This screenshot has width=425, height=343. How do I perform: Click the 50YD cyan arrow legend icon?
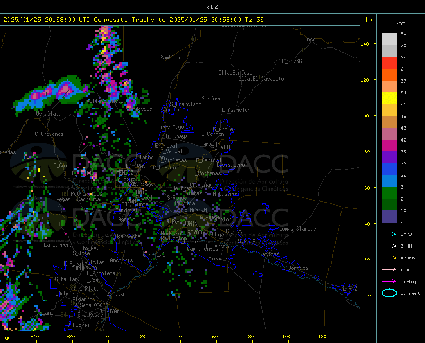(389, 234)
